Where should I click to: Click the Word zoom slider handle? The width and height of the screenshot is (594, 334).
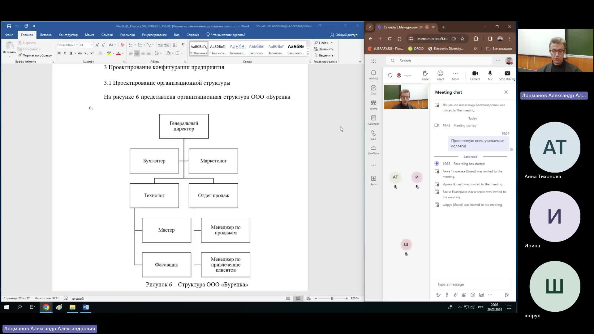tap(332, 298)
